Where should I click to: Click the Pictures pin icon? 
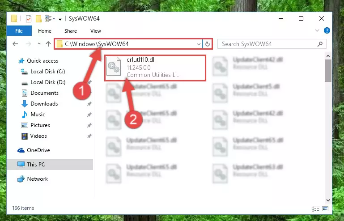coord(89,126)
